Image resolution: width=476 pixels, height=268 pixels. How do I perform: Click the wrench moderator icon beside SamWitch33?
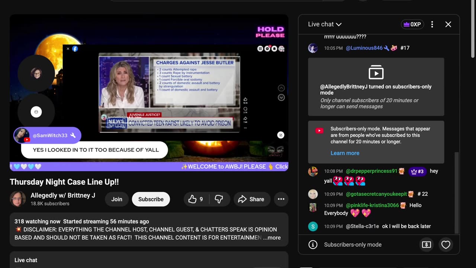73,135
